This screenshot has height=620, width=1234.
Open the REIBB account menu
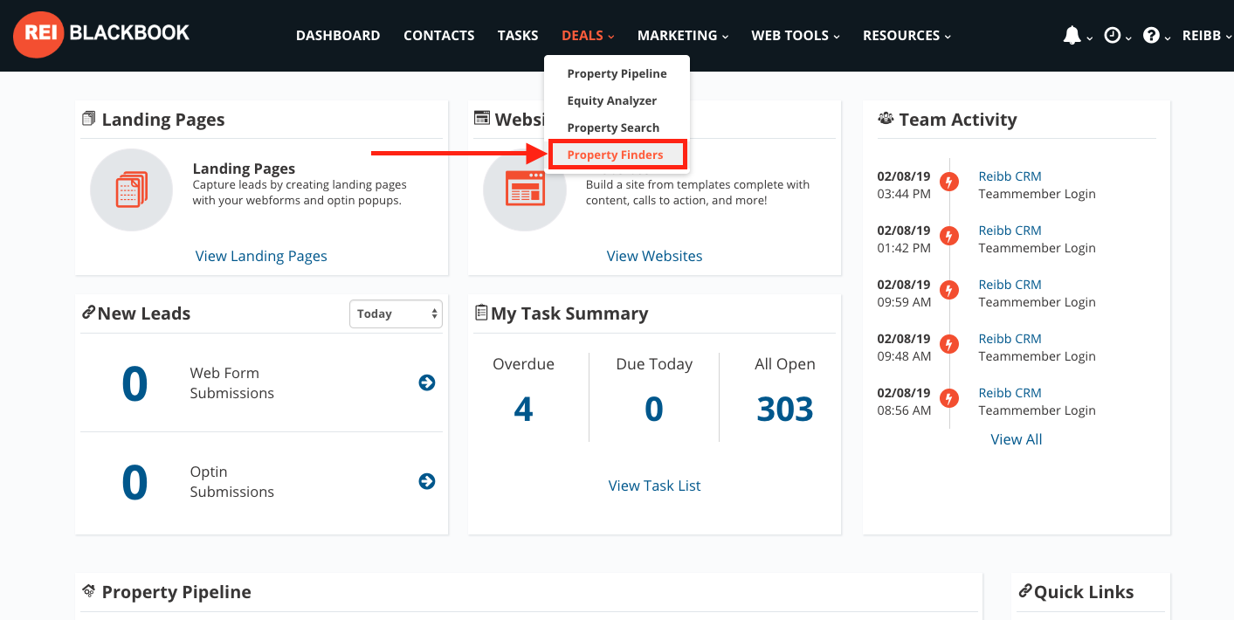[x=1207, y=36]
